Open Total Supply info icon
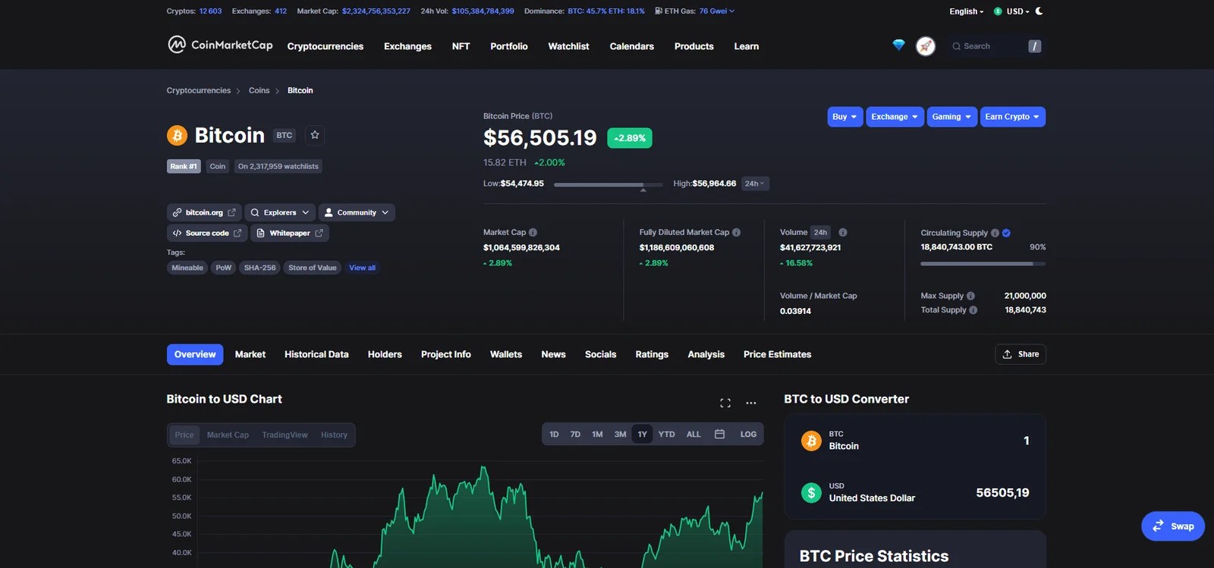Image resolution: width=1214 pixels, height=568 pixels. (x=973, y=310)
